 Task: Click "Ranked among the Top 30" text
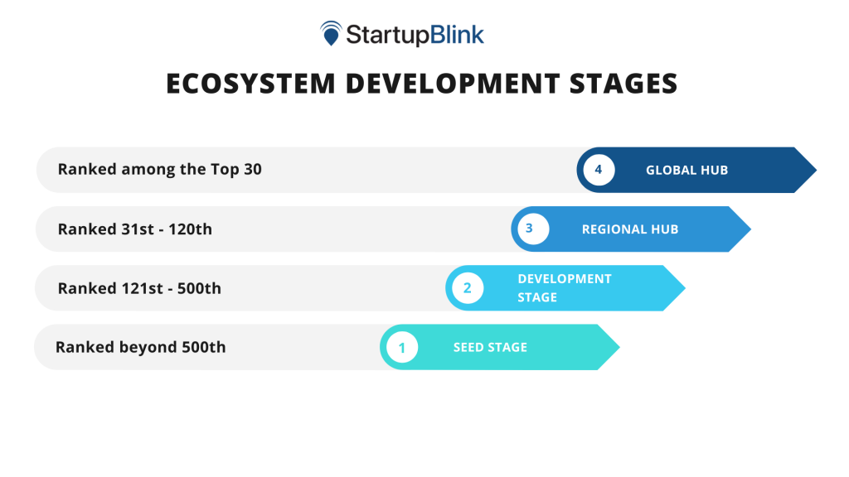[x=159, y=170]
